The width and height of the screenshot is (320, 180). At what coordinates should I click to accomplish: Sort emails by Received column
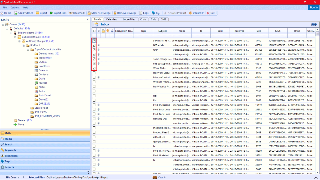tap(239, 31)
